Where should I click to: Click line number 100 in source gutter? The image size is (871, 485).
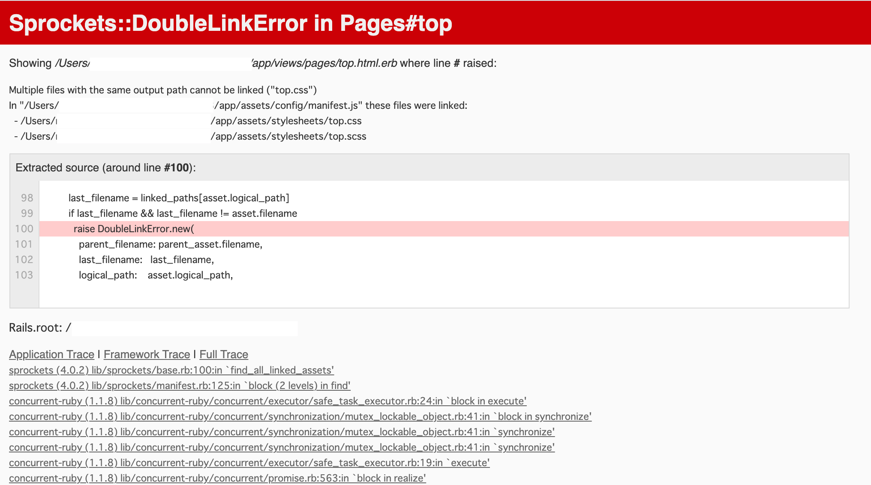pyautogui.click(x=24, y=229)
